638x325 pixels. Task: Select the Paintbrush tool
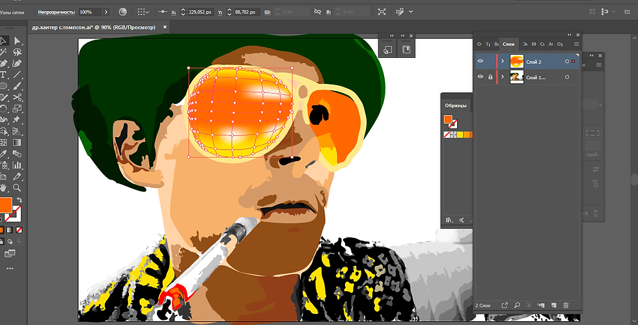(x=17, y=86)
